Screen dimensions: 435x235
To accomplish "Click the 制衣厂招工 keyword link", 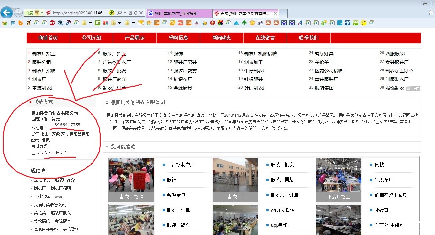I will pyautogui.click(x=44, y=54).
